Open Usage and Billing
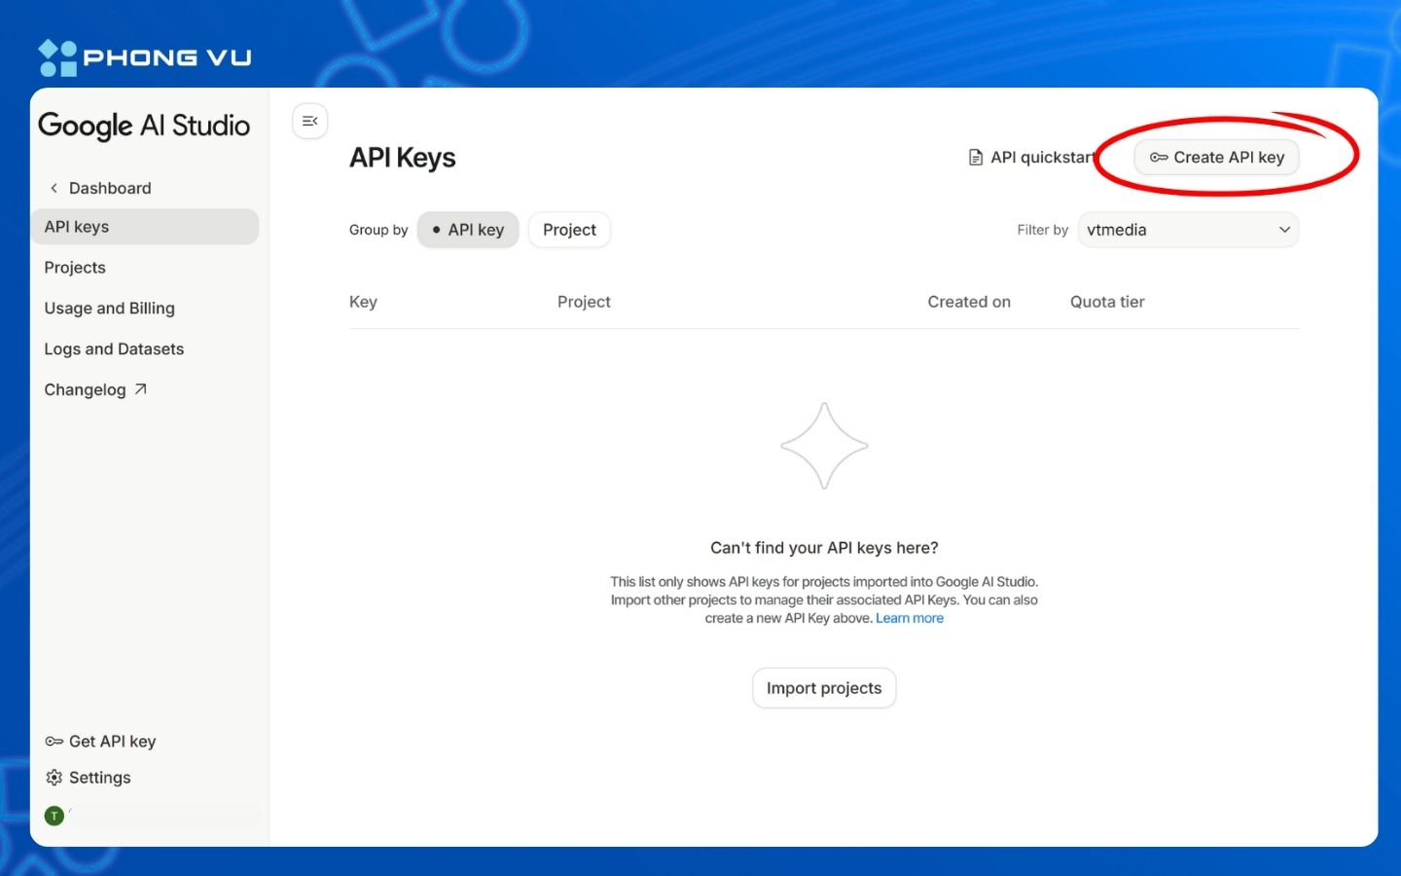Image resolution: width=1401 pixels, height=876 pixels. 109,309
